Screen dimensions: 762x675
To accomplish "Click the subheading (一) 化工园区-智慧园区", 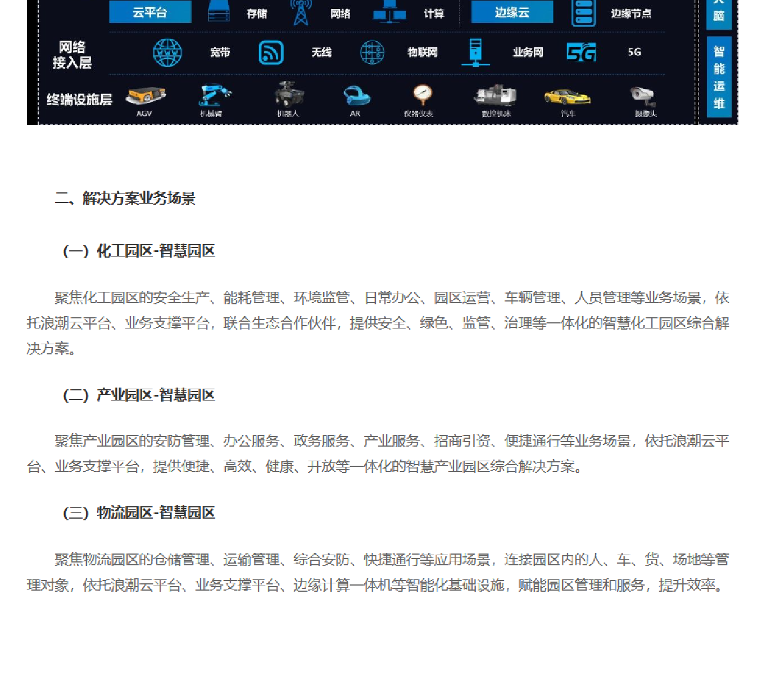I will click(138, 251).
